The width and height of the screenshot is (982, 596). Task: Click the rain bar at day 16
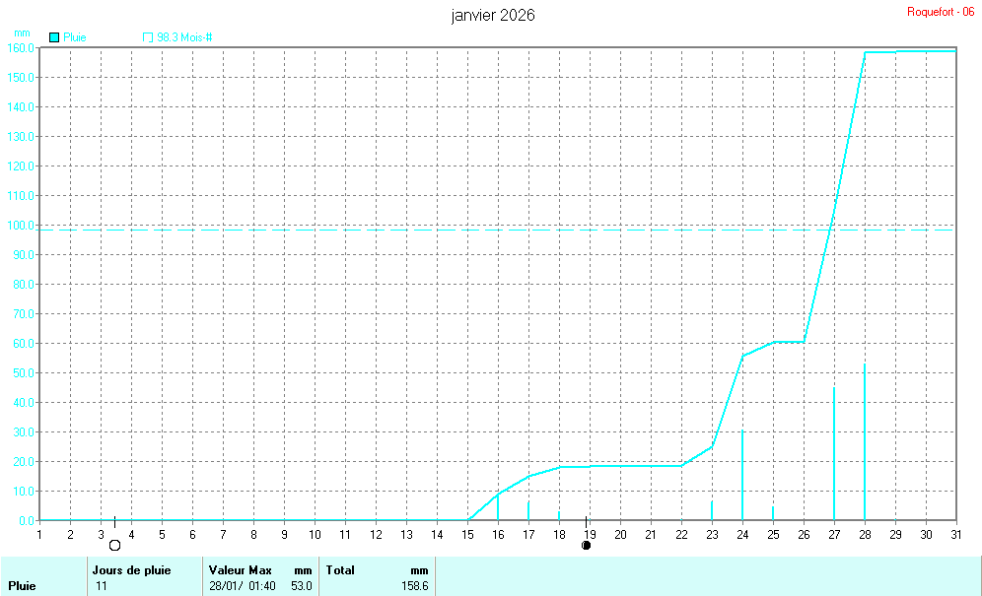coord(498,506)
